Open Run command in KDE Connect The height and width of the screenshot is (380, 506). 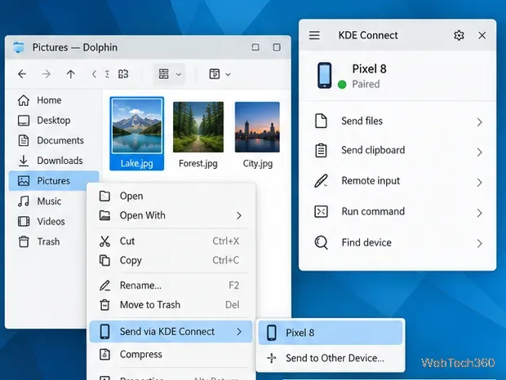pos(397,212)
